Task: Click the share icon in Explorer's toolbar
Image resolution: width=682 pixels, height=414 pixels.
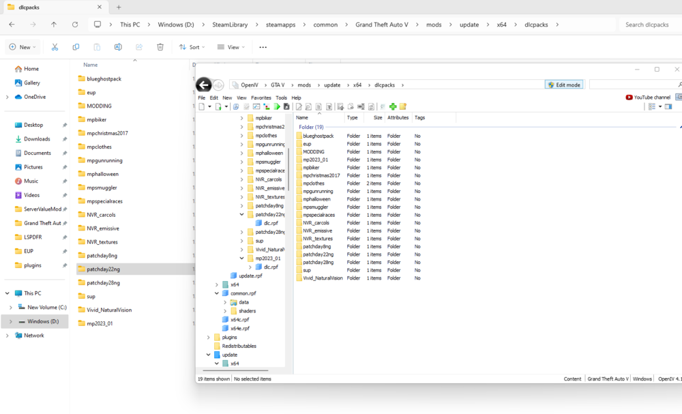Action: [x=138, y=46]
